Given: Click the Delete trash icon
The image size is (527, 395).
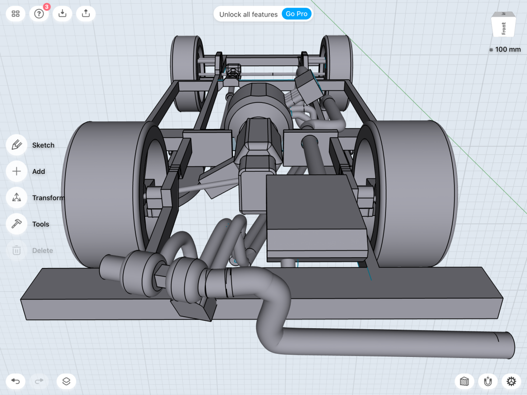Looking at the screenshot, I should (x=16, y=250).
